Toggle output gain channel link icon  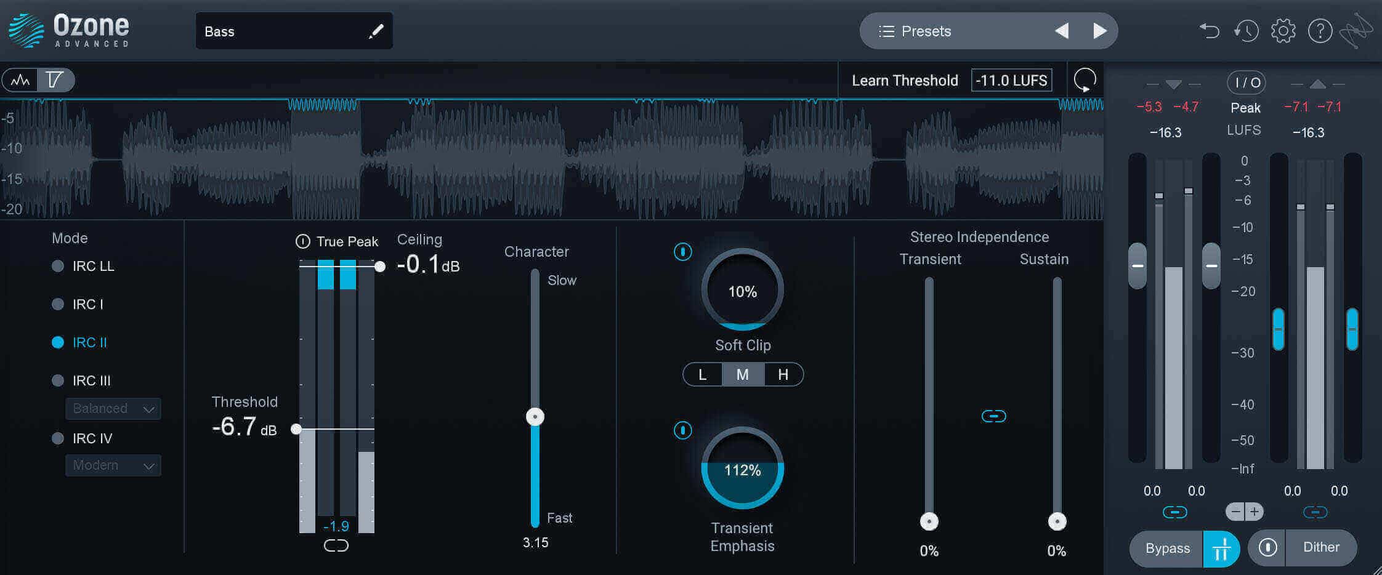pyautogui.click(x=1315, y=512)
